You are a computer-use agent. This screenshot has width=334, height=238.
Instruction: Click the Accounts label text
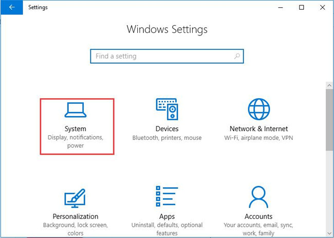[258, 216]
